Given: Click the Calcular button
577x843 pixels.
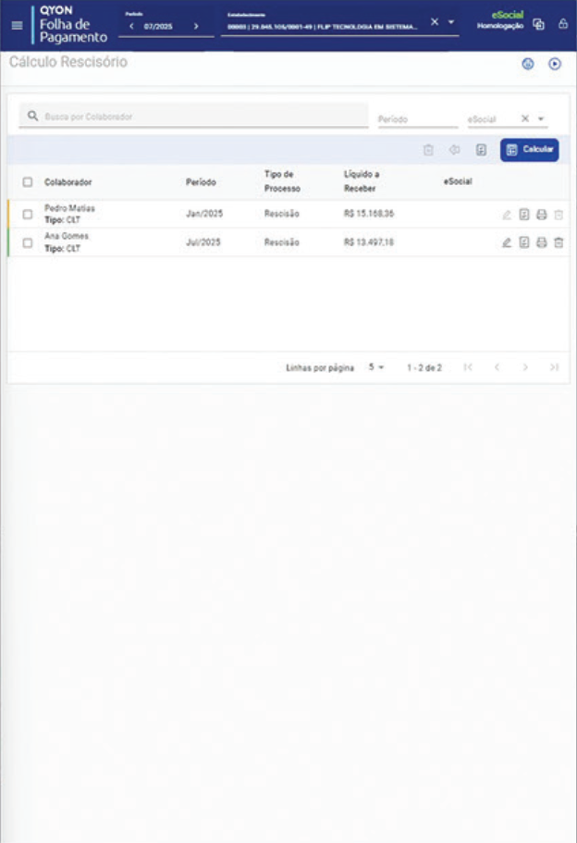Looking at the screenshot, I should (529, 150).
